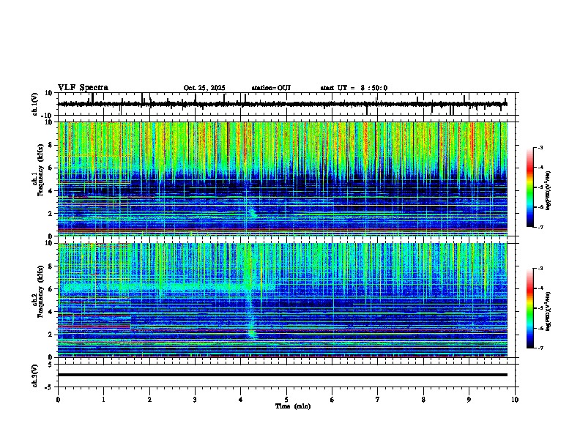
Task: Click the ch.1 spectrogram color bar
Action: tap(530, 187)
